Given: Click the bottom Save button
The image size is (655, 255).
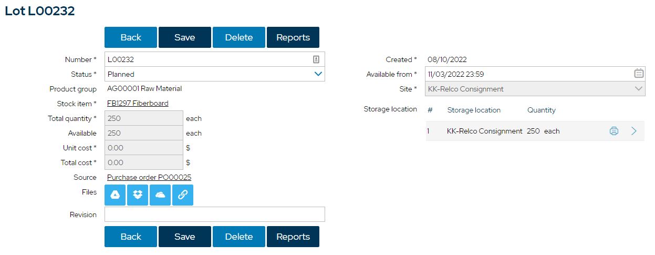Looking at the screenshot, I should pos(185,237).
